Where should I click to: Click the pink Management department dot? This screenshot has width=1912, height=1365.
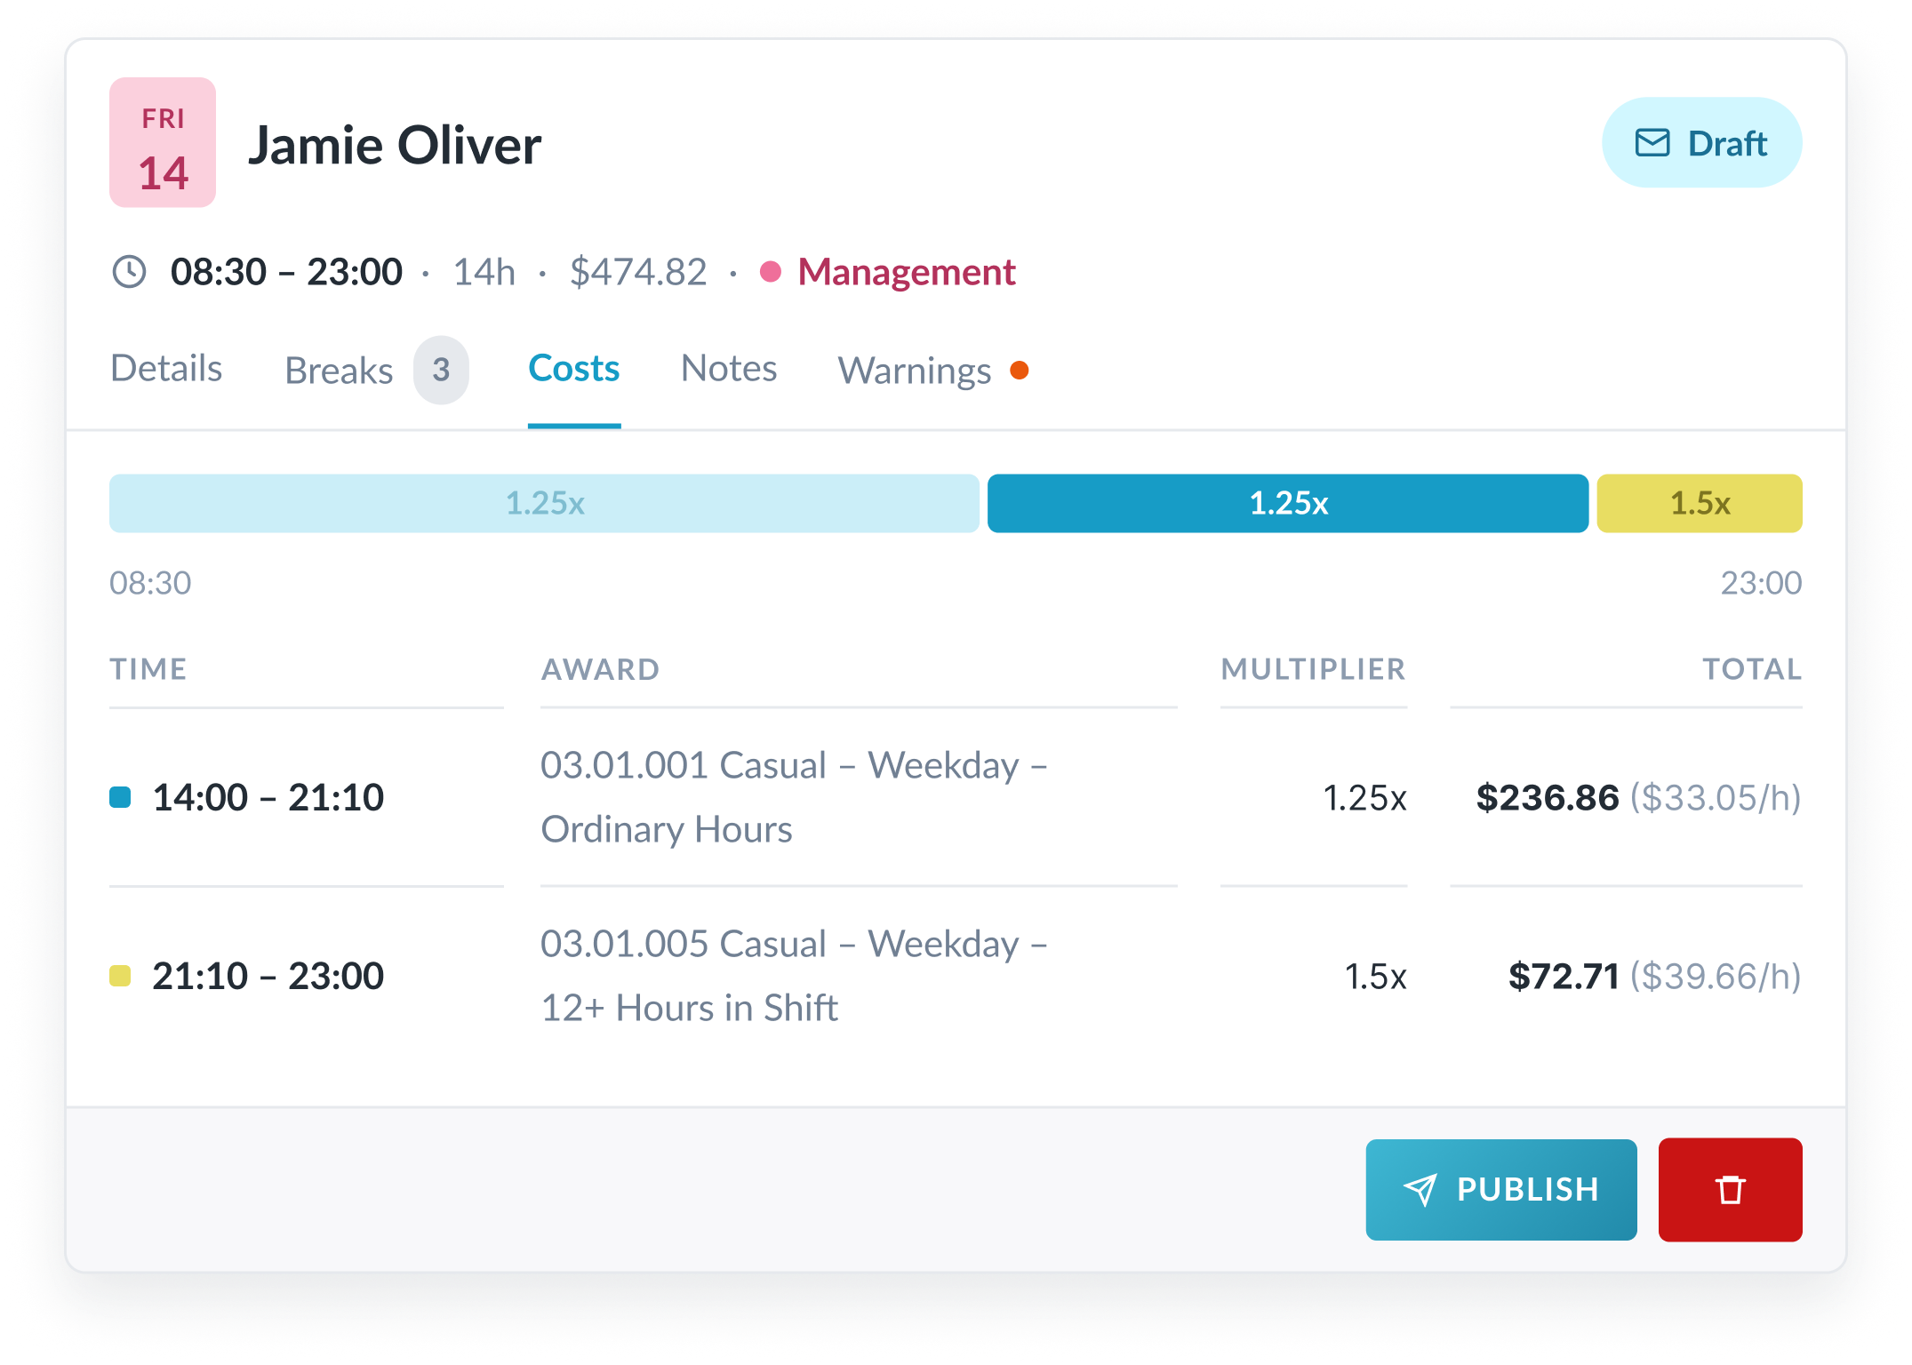[x=771, y=272]
